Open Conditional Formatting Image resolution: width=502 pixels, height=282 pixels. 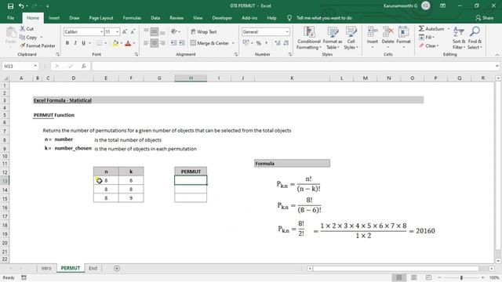click(308, 38)
